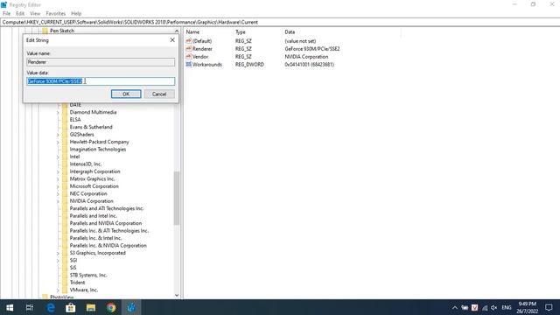Select the GeForce 930M/PCIe/SSE2 data cell

click(312, 49)
